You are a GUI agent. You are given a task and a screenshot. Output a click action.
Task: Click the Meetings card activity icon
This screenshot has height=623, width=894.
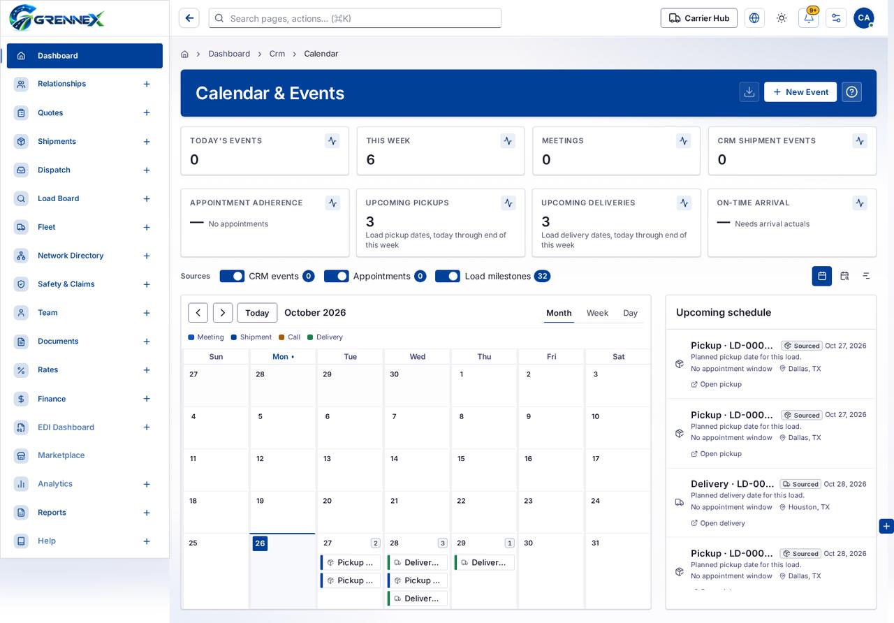684,141
